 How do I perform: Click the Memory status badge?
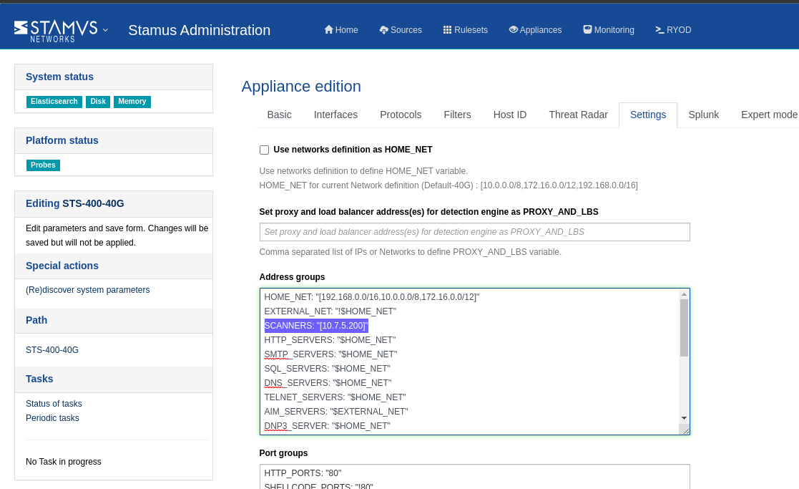click(132, 102)
